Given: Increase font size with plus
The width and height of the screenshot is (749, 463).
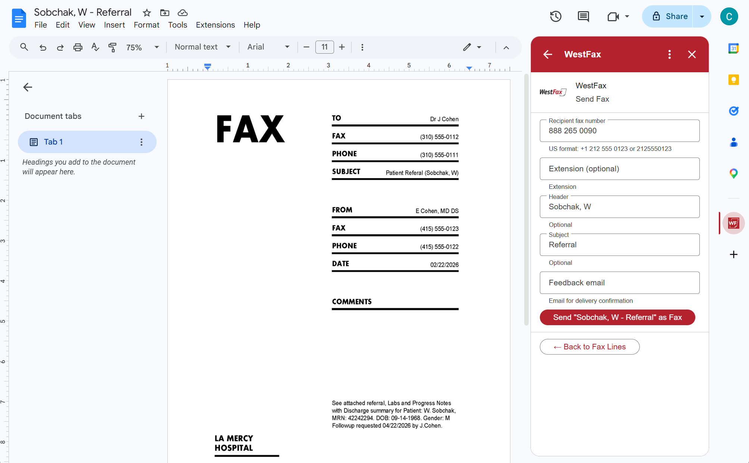Looking at the screenshot, I should click(342, 47).
